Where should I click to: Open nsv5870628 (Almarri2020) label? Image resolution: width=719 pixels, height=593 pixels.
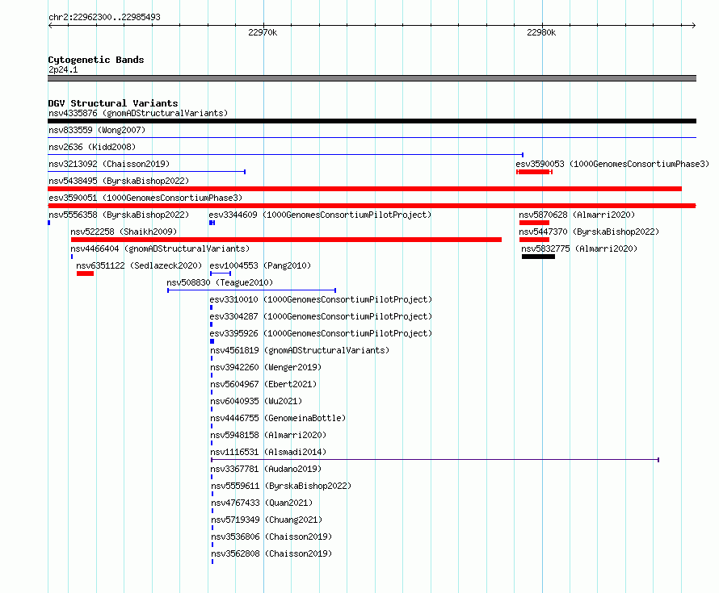(x=577, y=215)
